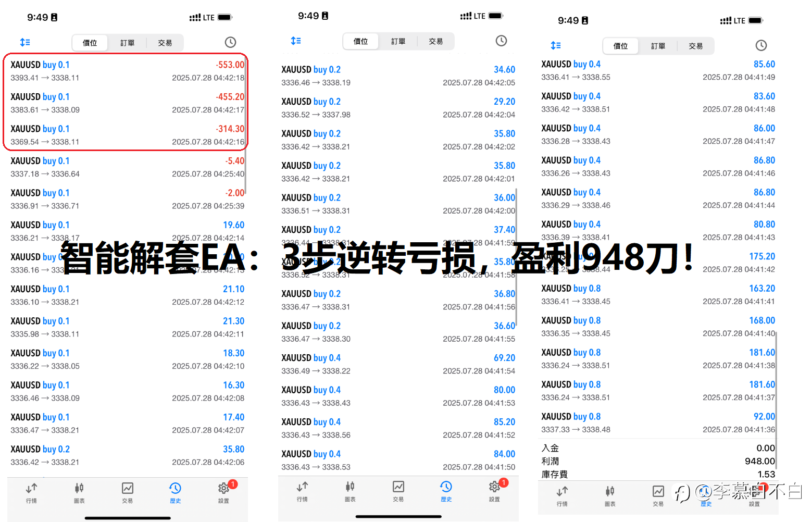Open the 86.00 trade at 04:41:47
Image resolution: width=811 pixels, height=522 pixels.
click(x=658, y=134)
